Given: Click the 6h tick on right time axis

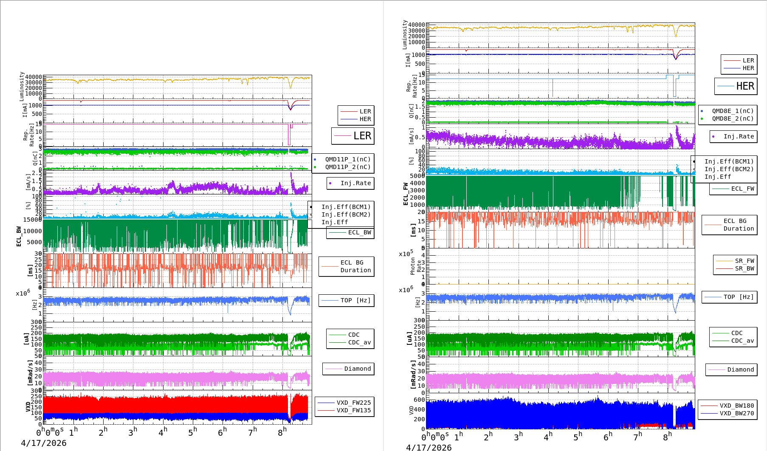Looking at the screenshot, I should [x=608, y=437].
